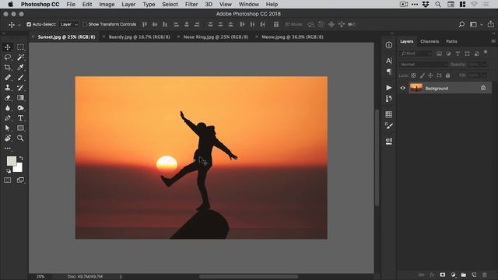Select the Dodge tool
This screenshot has height=280, width=498.
(x=20, y=108)
